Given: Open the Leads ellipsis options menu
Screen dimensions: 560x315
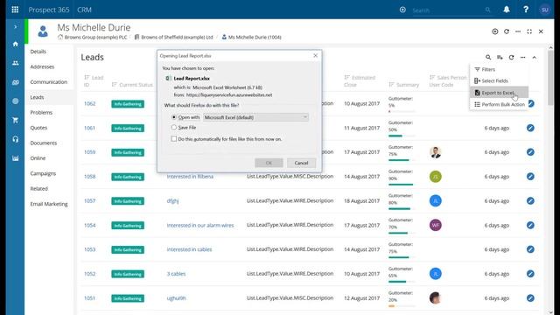Looking at the screenshot, I should [x=523, y=57].
